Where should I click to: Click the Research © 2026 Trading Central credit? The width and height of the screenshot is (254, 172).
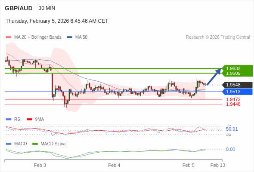[x=218, y=37]
